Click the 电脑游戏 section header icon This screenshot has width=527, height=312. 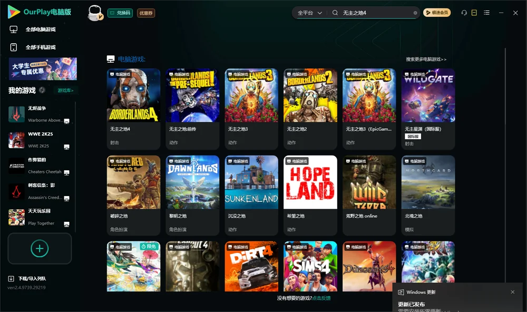111,59
